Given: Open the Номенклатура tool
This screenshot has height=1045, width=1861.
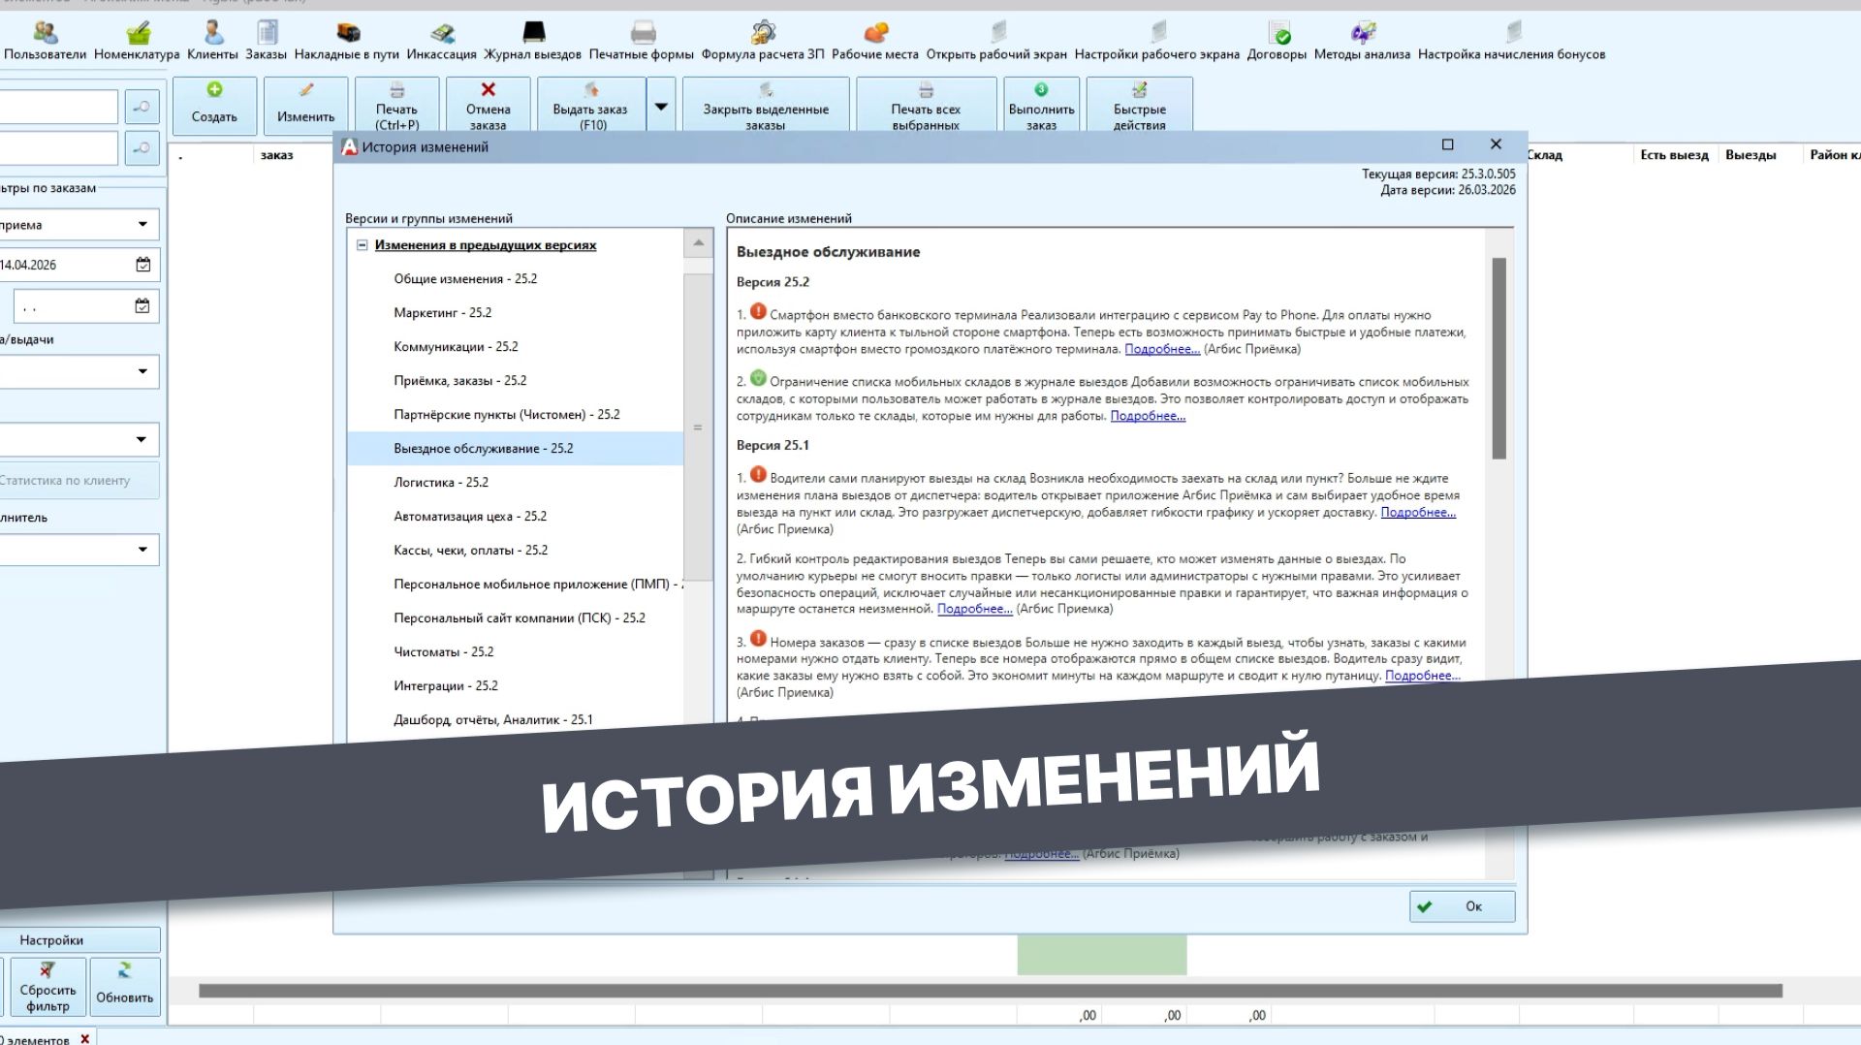Looking at the screenshot, I should pyautogui.click(x=137, y=39).
